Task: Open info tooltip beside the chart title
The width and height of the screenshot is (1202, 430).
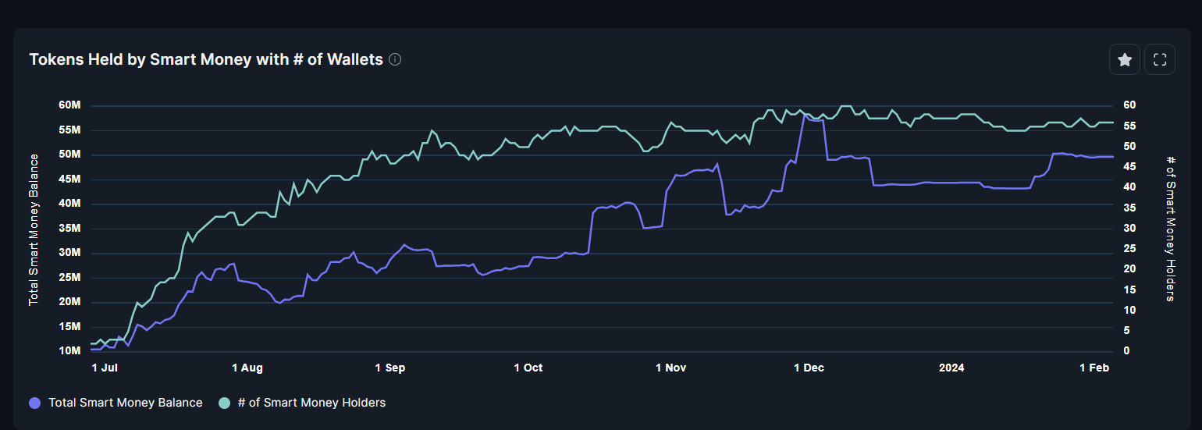Action: tap(395, 59)
